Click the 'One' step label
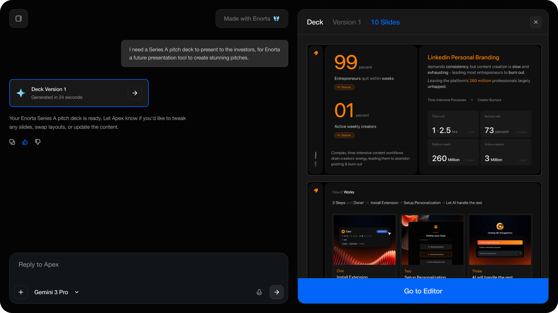Screen dimensions: 558x313 (x=340, y=271)
